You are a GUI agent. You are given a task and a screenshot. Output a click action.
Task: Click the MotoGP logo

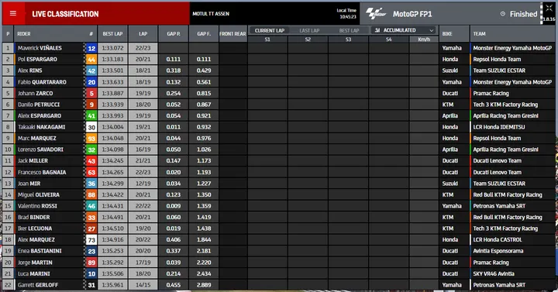(376, 13)
